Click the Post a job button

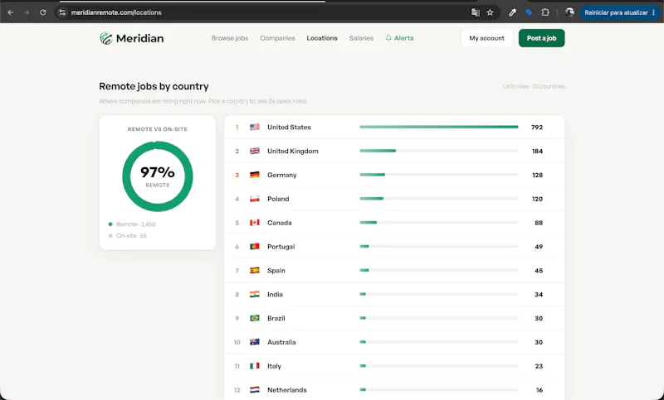point(542,38)
